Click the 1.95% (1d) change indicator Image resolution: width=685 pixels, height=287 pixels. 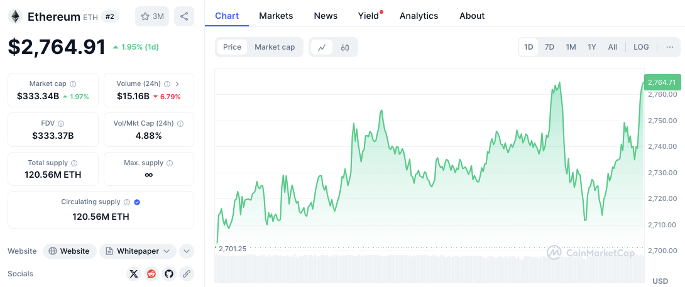pyautogui.click(x=135, y=46)
